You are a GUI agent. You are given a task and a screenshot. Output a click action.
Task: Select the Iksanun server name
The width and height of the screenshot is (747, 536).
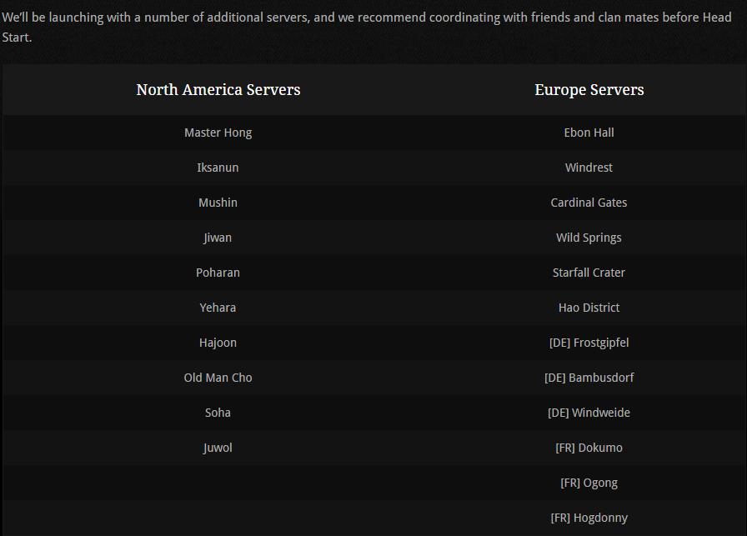[x=218, y=168]
